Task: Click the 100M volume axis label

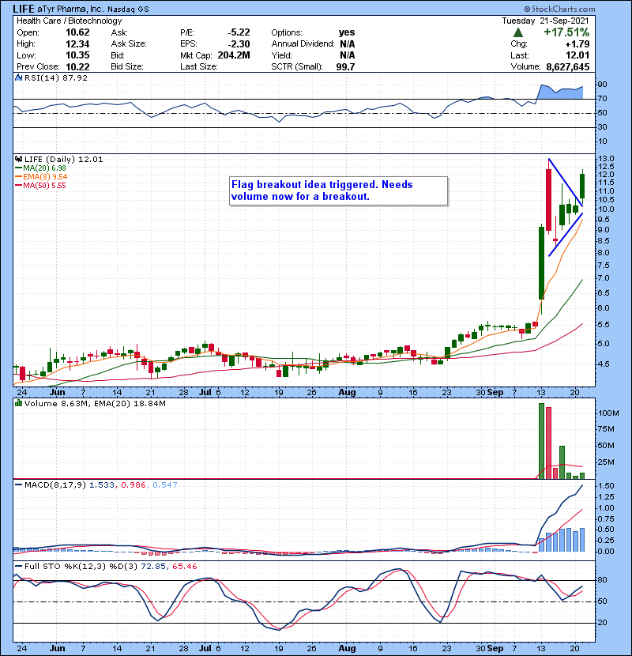Action: pos(608,413)
